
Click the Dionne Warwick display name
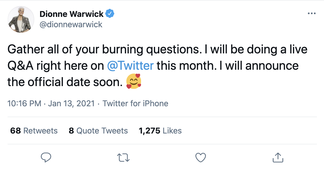72,14
